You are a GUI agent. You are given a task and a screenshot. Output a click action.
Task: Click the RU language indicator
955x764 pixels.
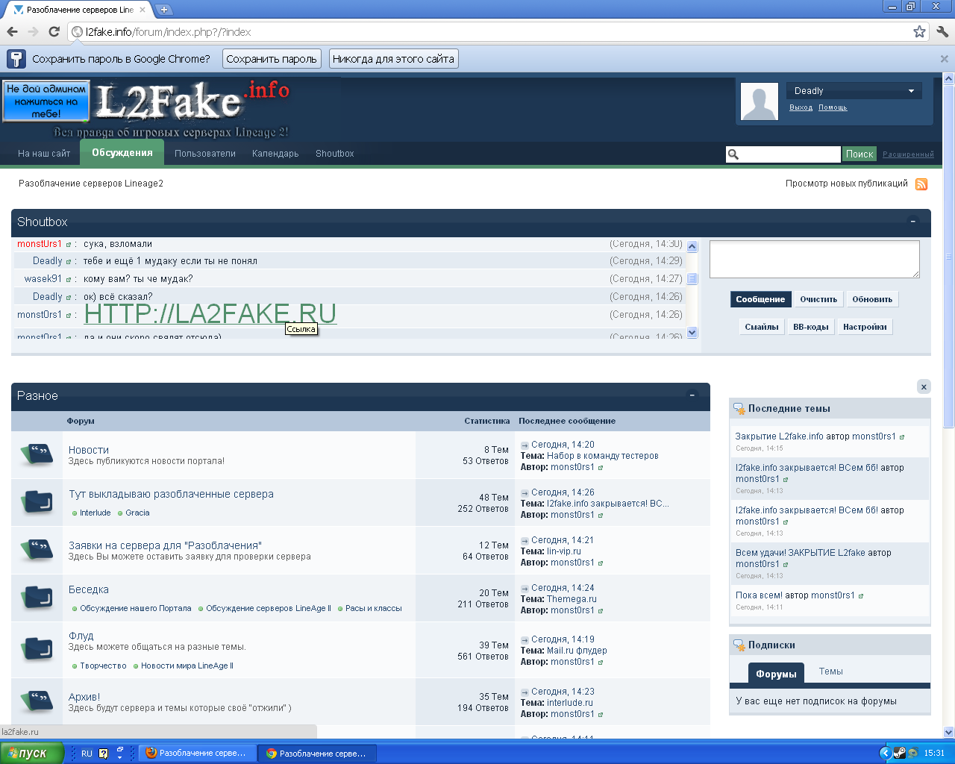click(x=87, y=754)
